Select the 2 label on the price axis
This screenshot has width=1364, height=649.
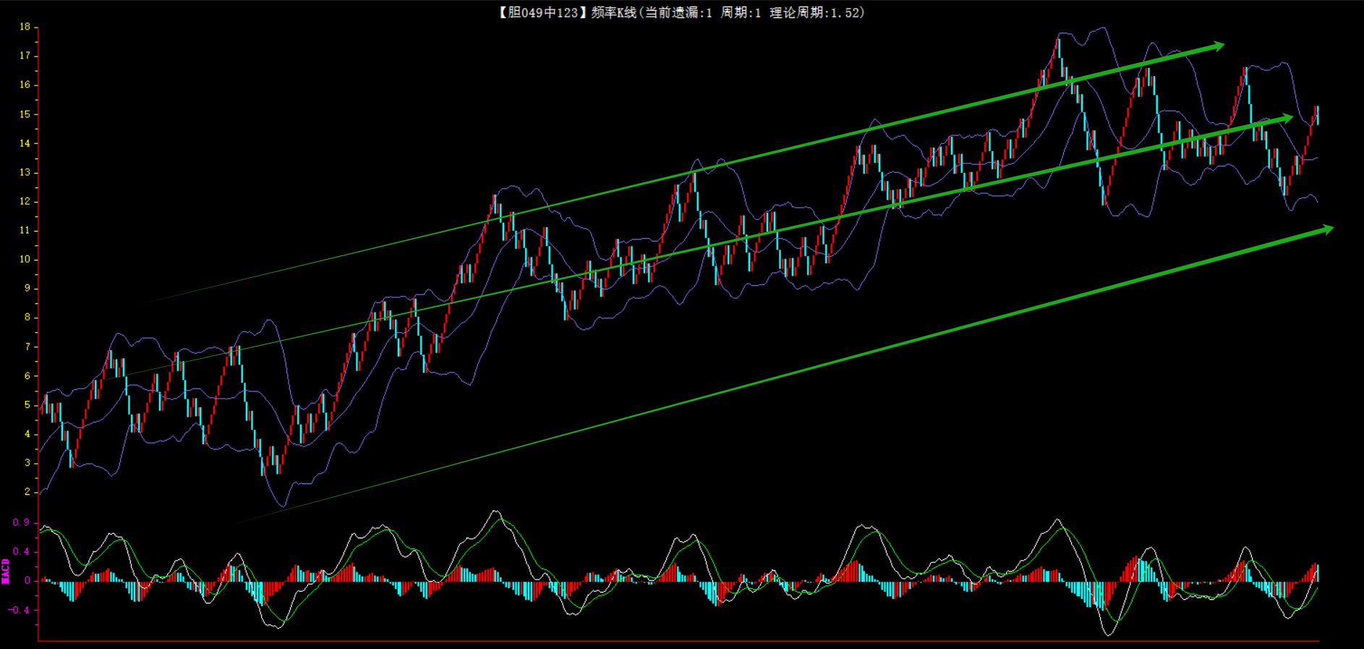coord(27,491)
